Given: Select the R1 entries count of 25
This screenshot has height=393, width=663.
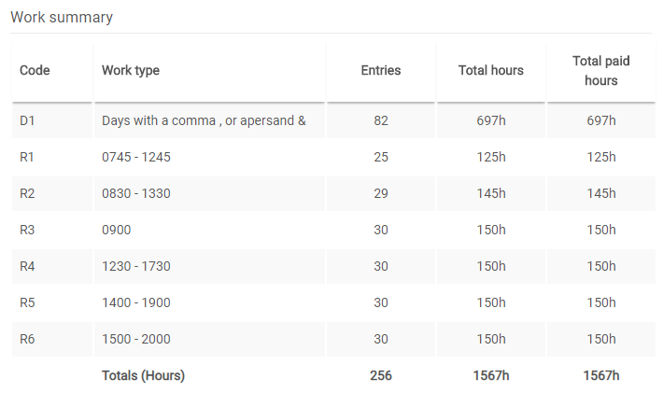Looking at the screenshot, I should [x=380, y=157].
